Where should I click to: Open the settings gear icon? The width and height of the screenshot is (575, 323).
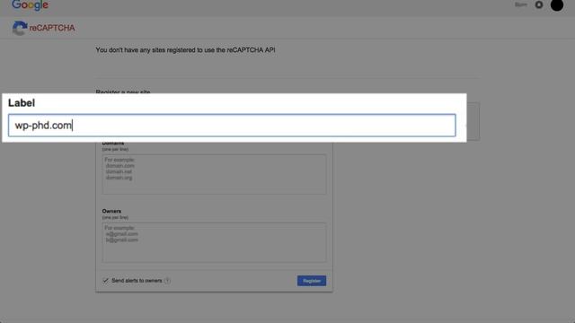coord(539,4)
